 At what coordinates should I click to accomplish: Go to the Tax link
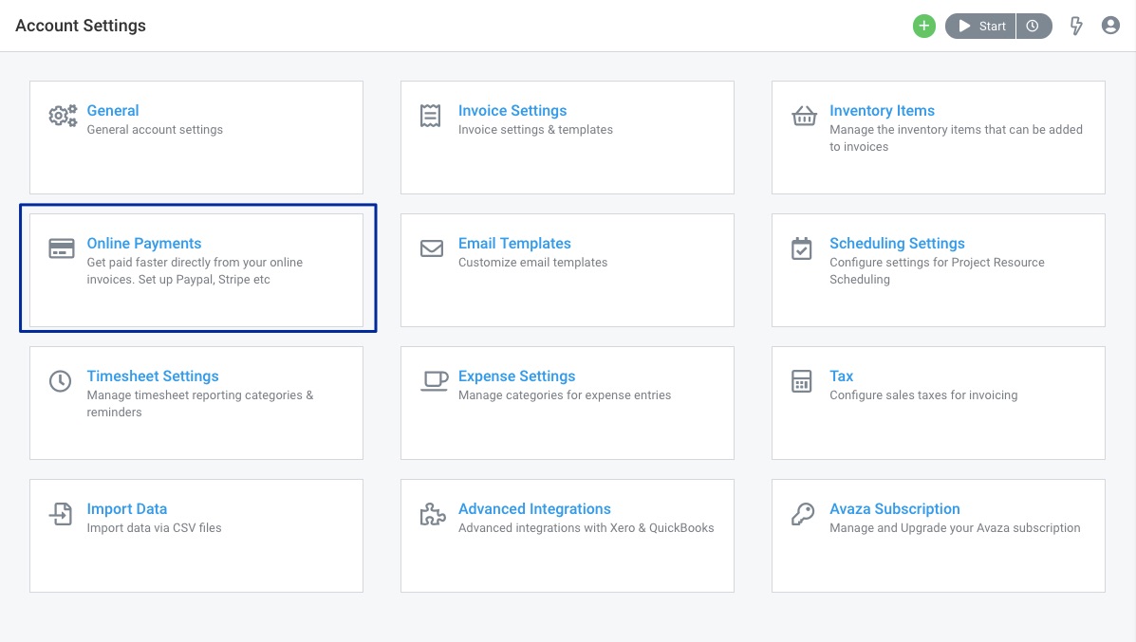pos(841,376)
